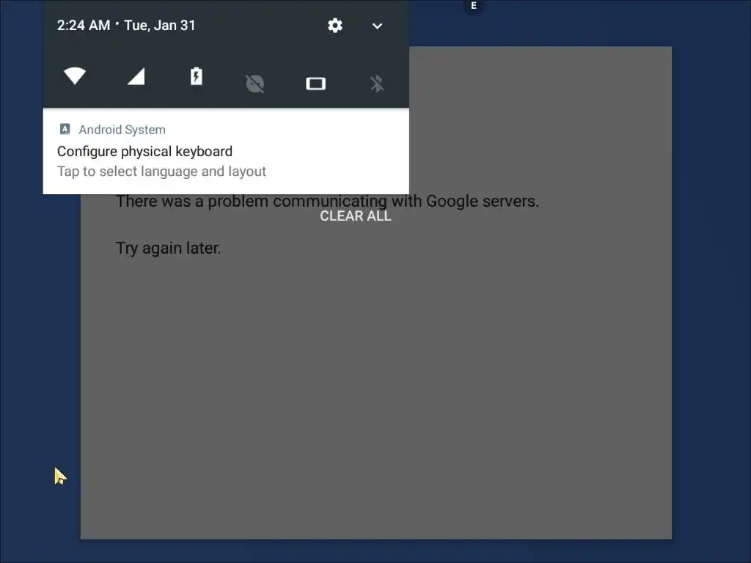Viewport: 751px width, 563px height.
Task: Open the Configure physical keyboard notification
Action: click(x=226, y=151)
